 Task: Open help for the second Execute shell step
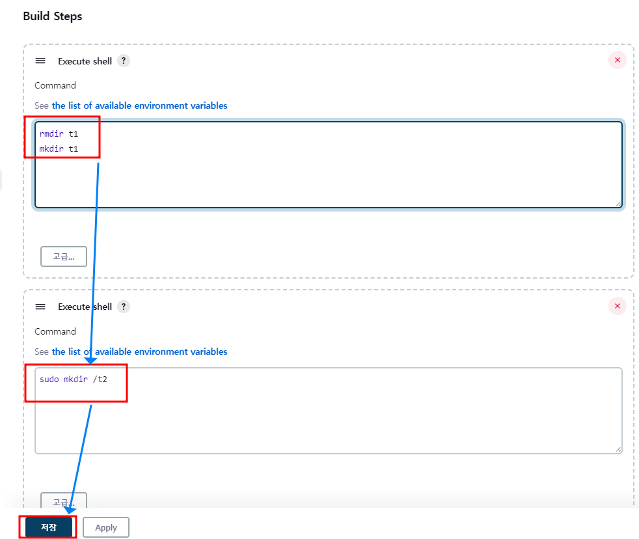click(124, 306)
